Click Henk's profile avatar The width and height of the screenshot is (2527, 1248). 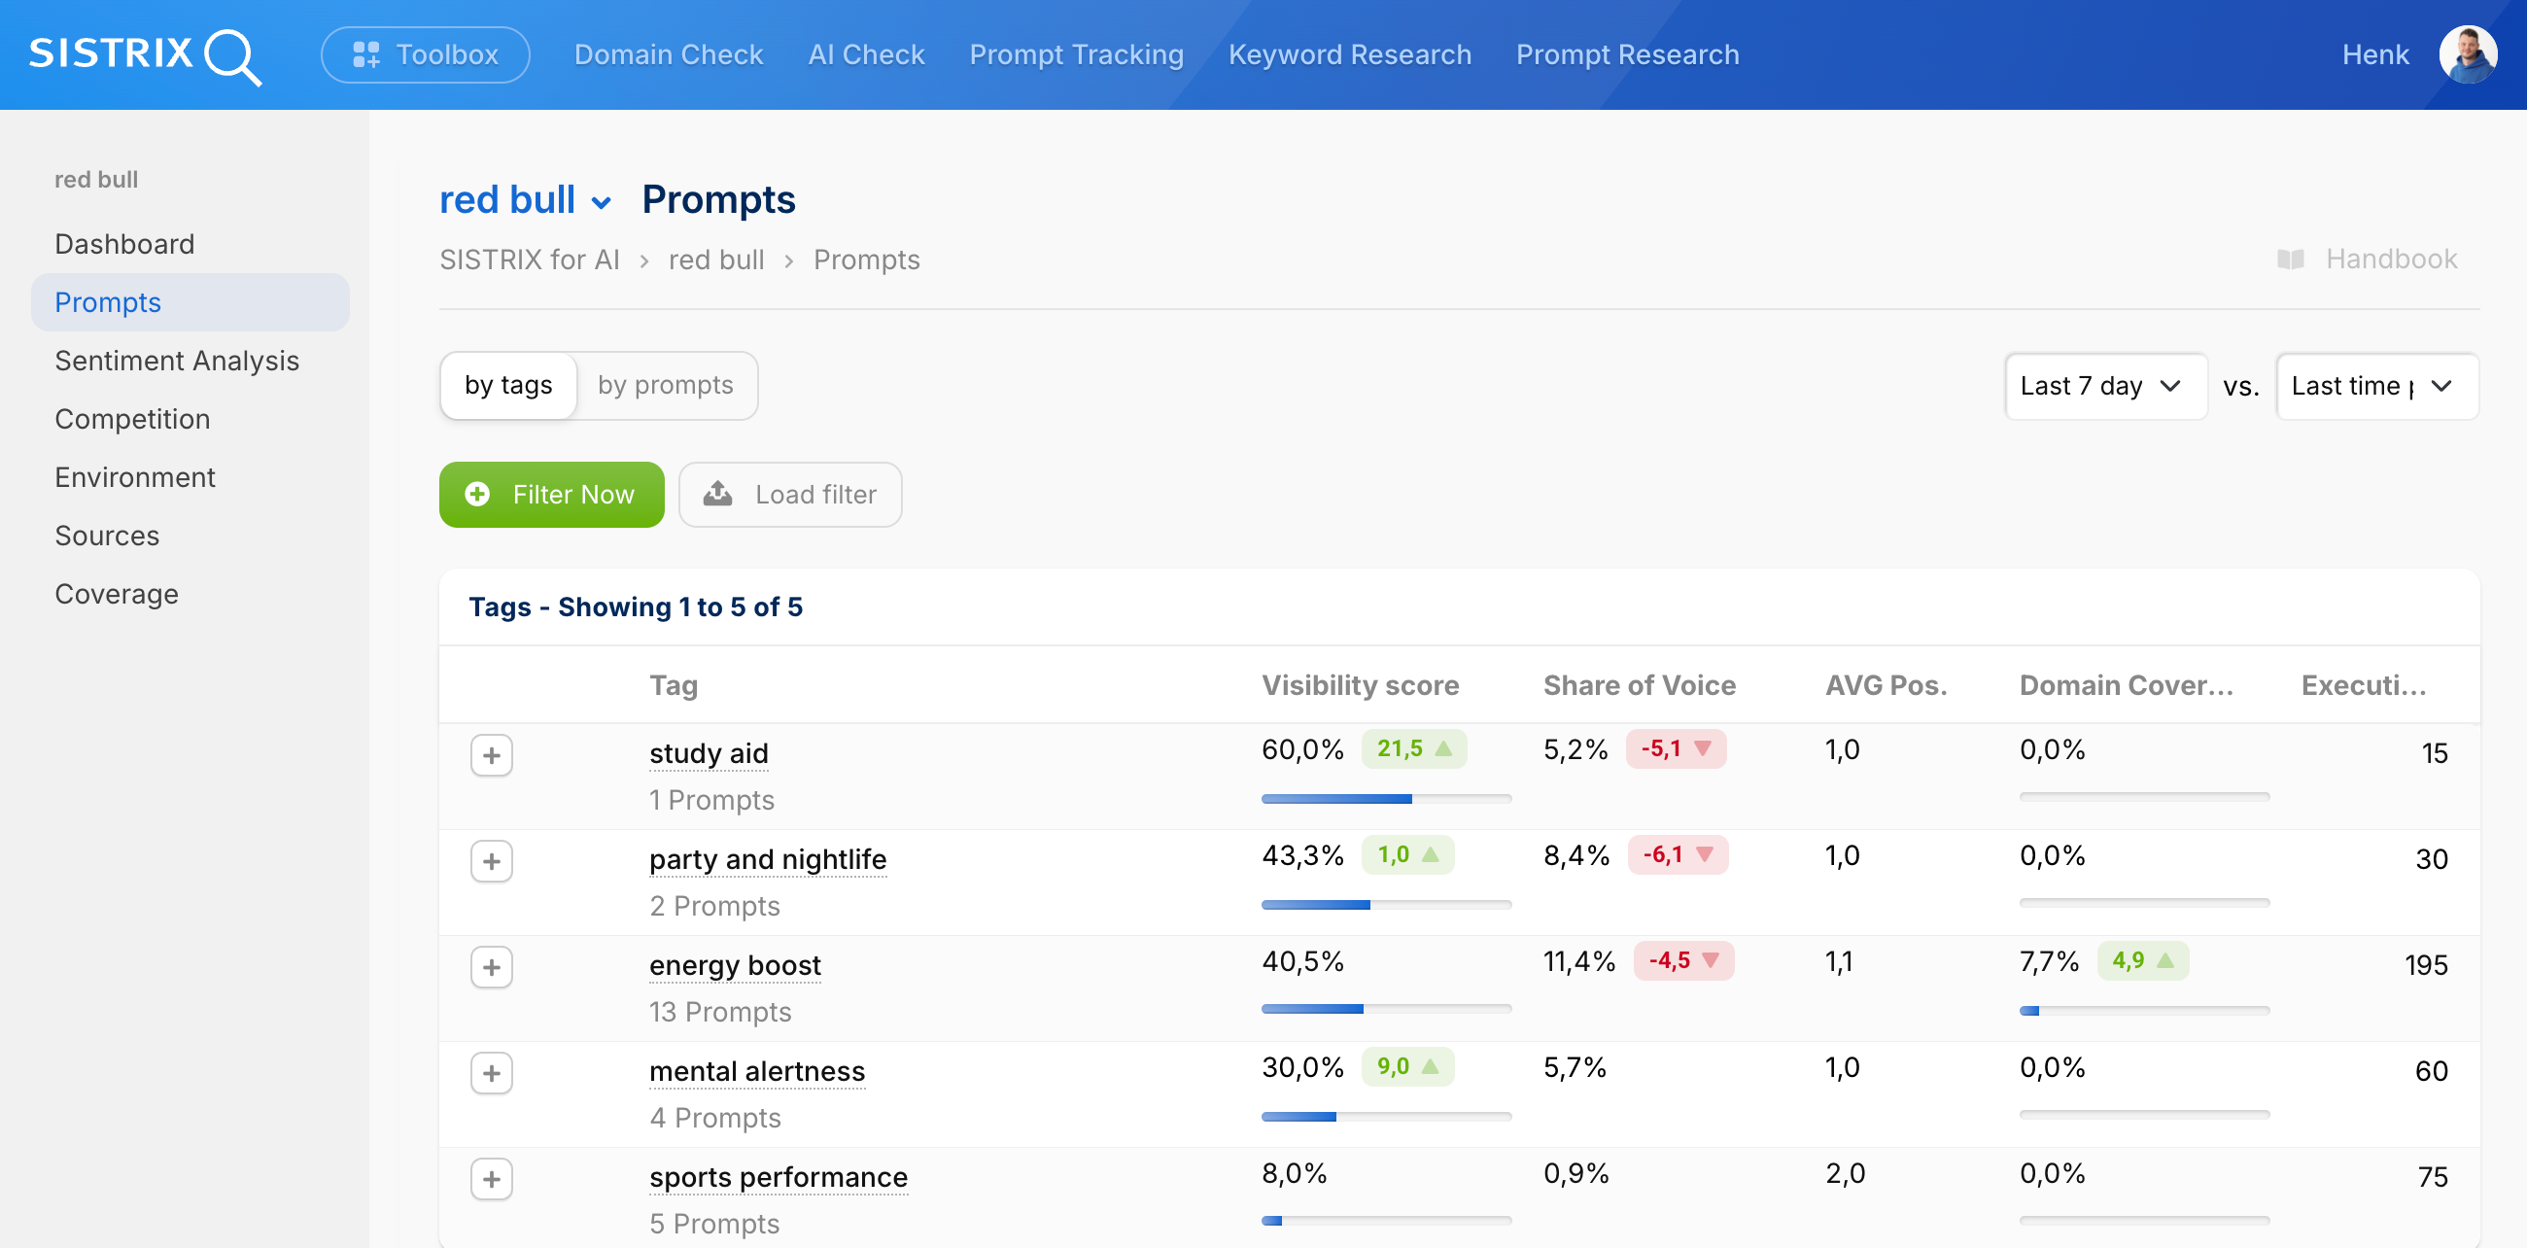(2467, 54)
